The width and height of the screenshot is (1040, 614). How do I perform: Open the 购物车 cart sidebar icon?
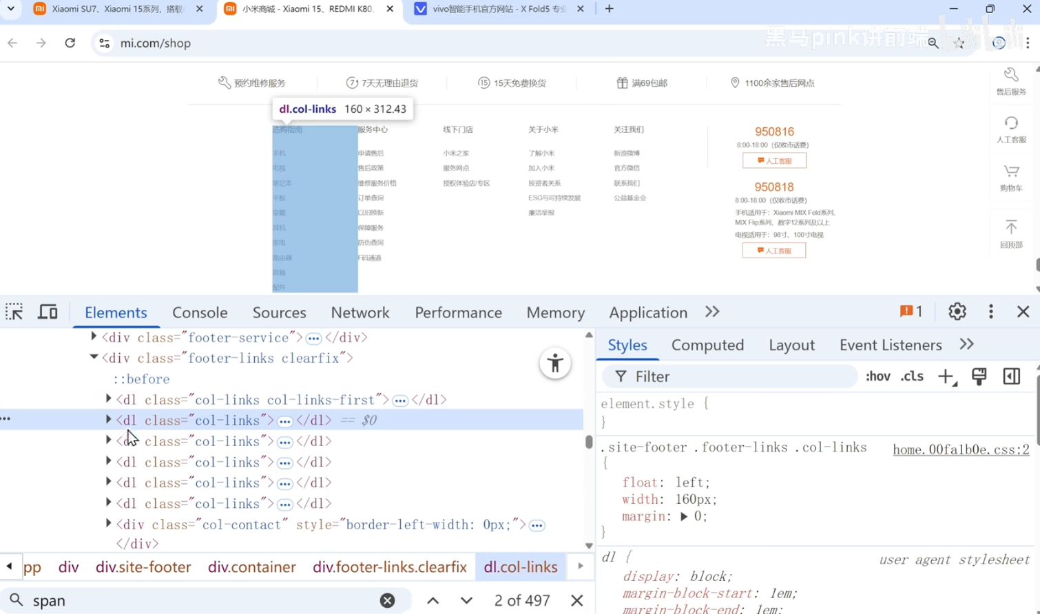coord(1011,178)
